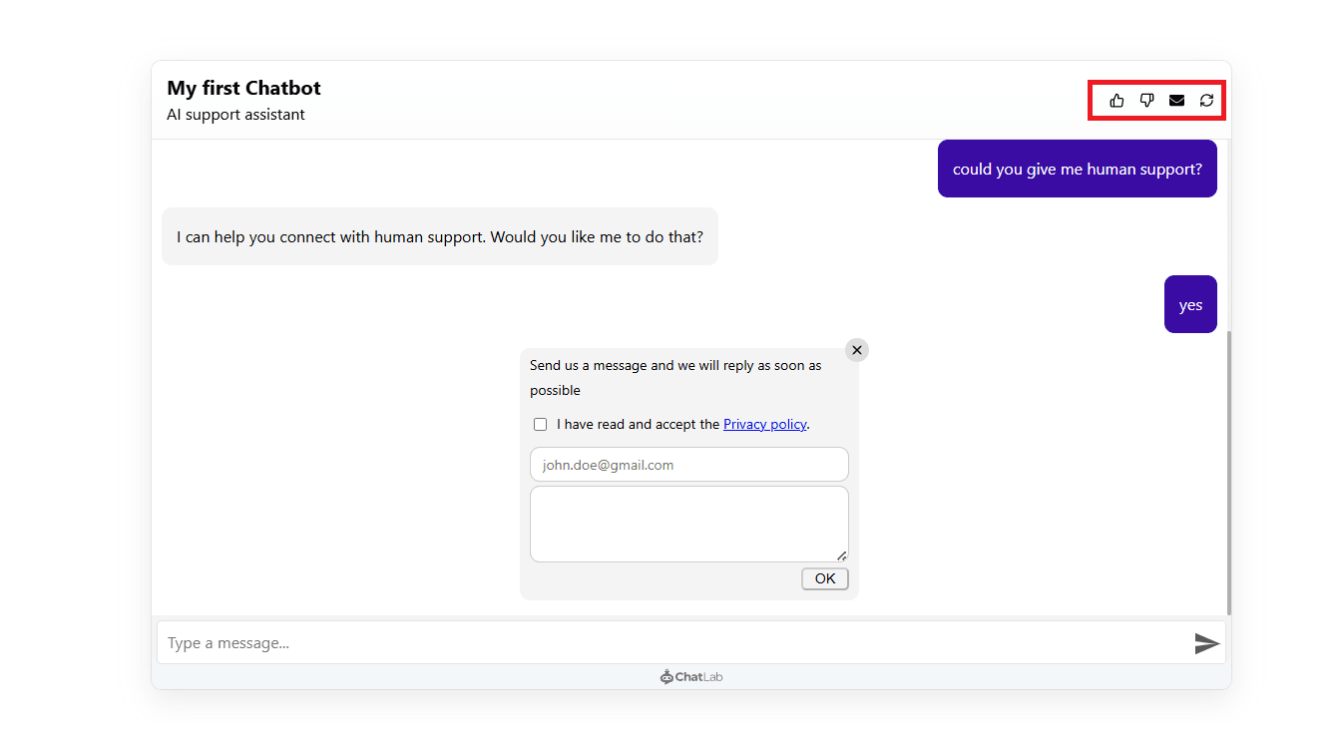Submit the contact form with OK

click(824, 578)
